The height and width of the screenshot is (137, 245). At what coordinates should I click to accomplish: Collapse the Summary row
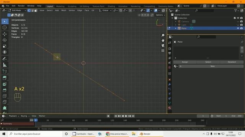tap(2, 124)
